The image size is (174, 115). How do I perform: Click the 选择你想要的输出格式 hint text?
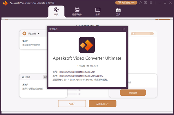pyautogui.click(x=33, y=89)
